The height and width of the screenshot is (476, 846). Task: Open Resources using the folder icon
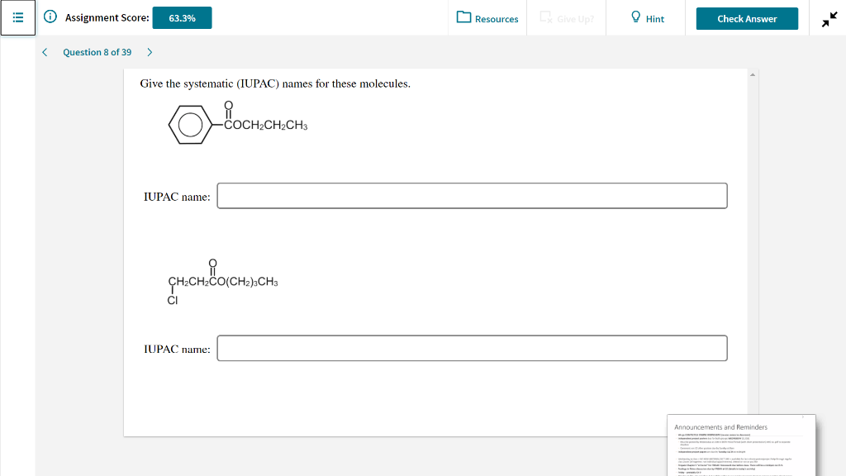[463, 18]
